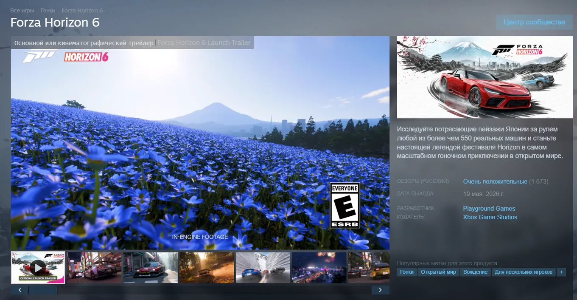The height and width of the screenshot is (300, 577).
Task: Click the left arrow of thumbnail strip
Action: [20, 290]
